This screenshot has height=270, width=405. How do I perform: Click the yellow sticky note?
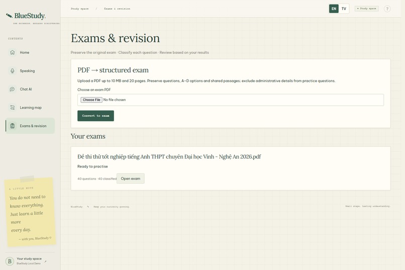pyautogui.click(x=30, y=211)
